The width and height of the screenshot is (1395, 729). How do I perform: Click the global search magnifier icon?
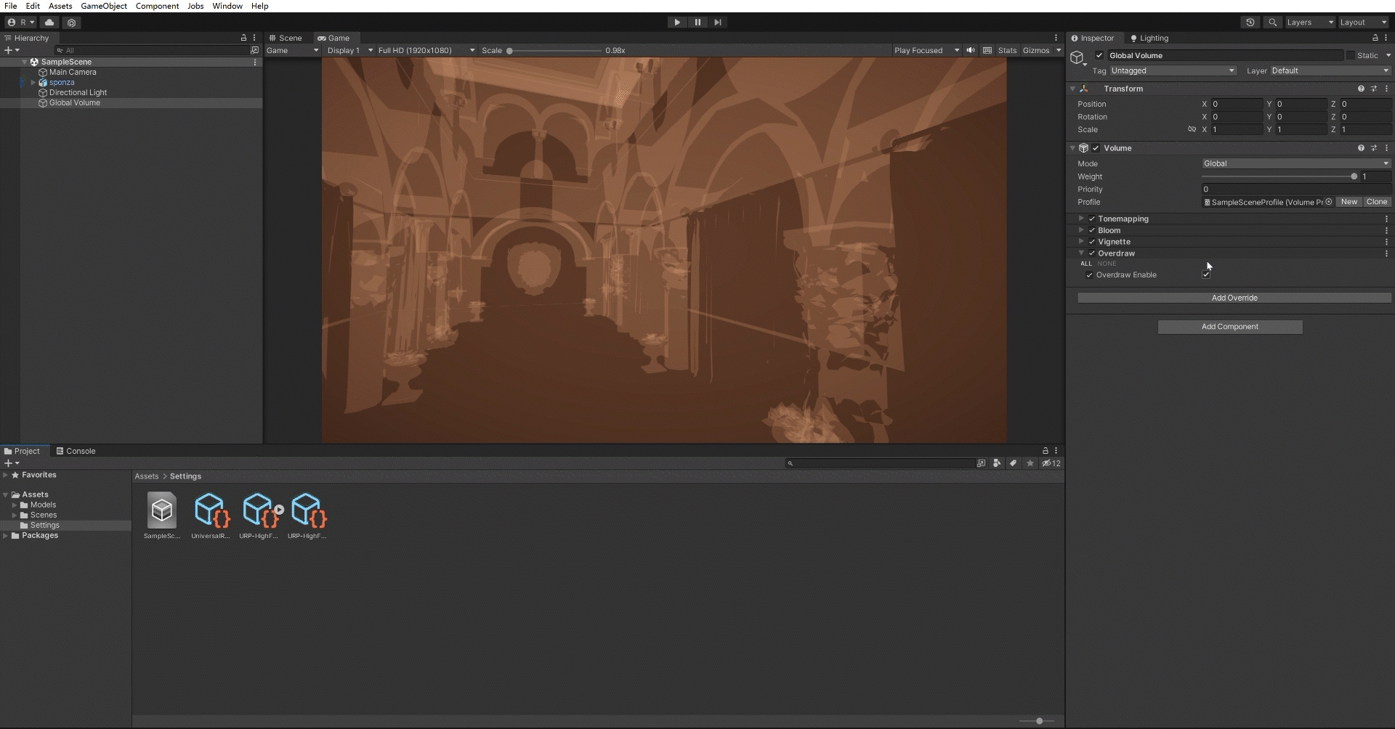[1272, 23]
